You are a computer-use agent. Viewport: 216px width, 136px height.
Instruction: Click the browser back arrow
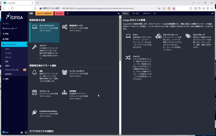coord(4,8)
